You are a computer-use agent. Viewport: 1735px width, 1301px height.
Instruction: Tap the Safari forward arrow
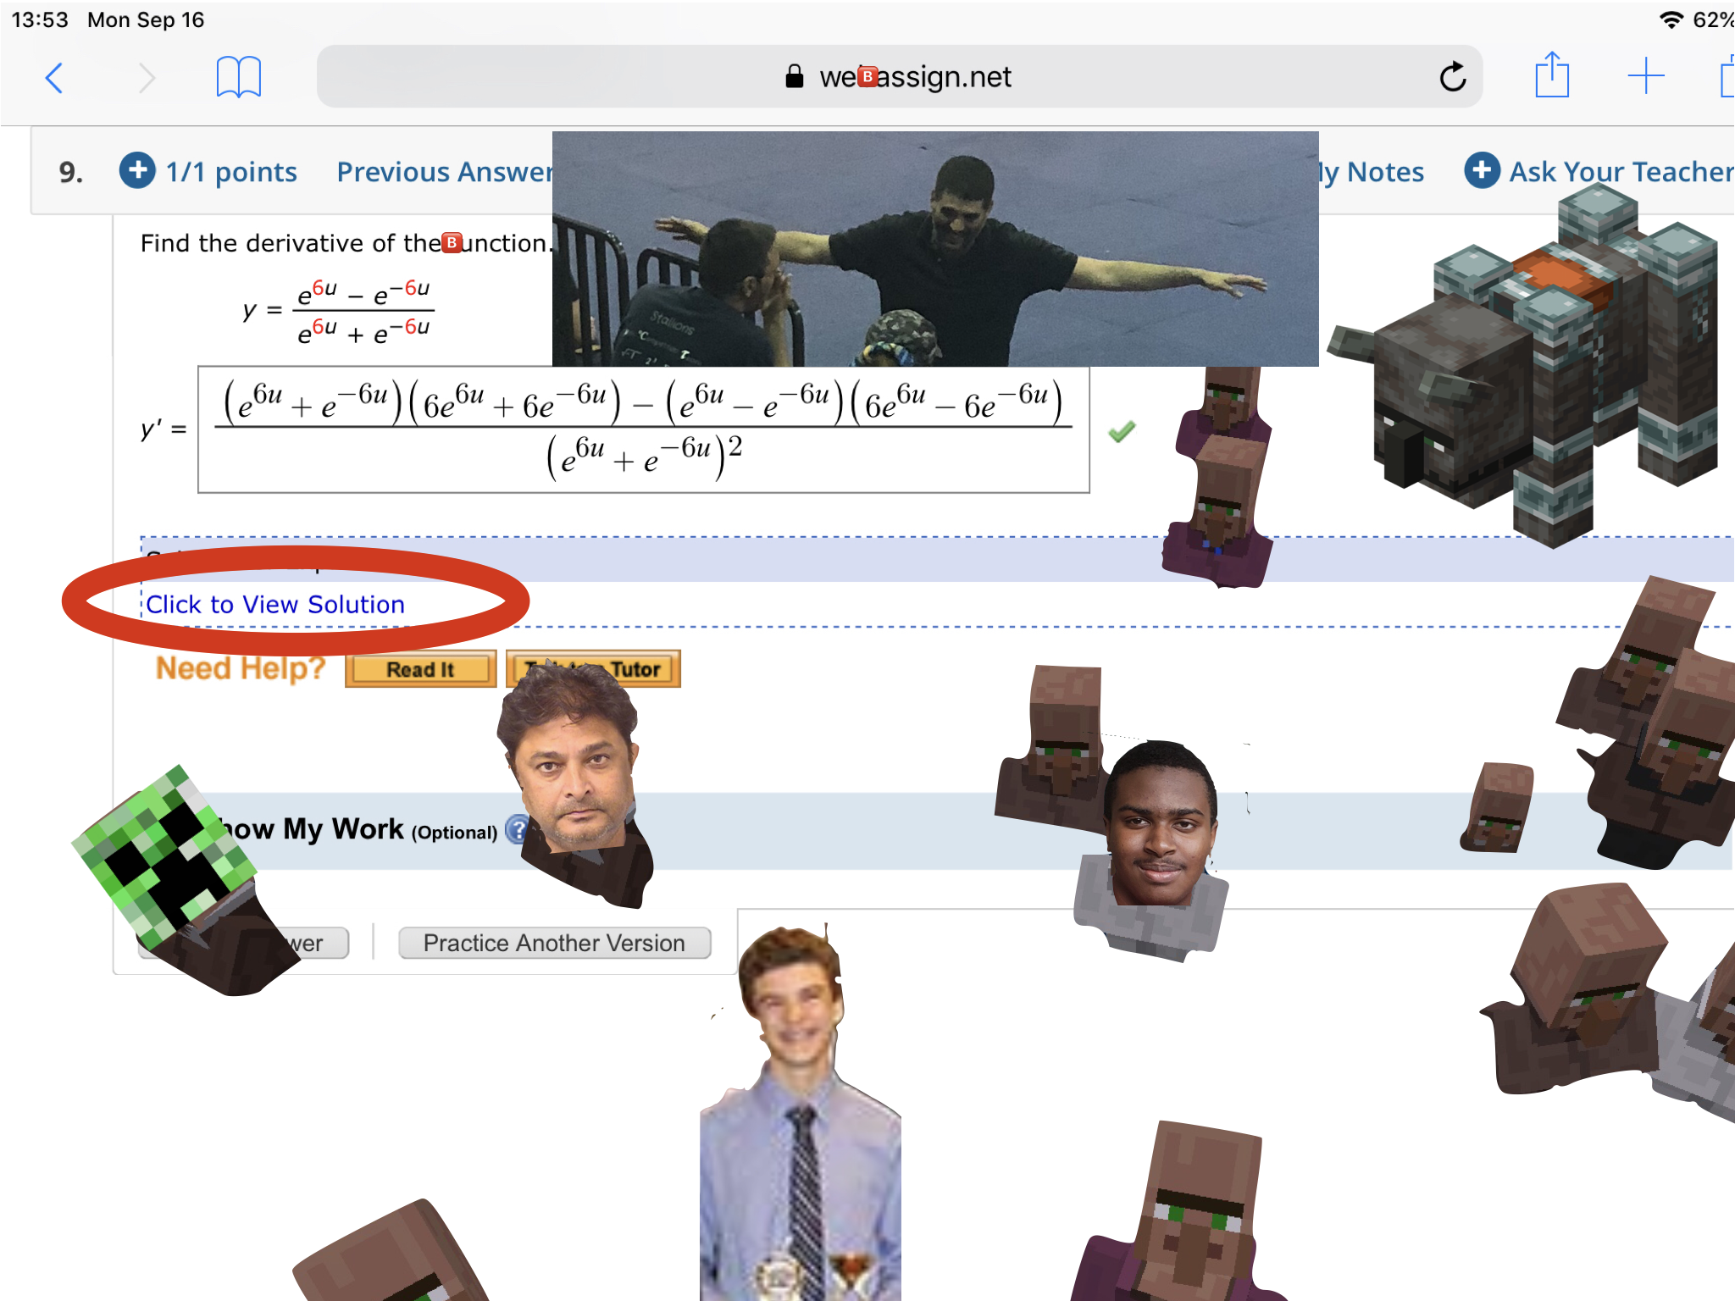[147, 78]
